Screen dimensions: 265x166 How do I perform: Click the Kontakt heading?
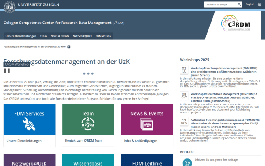pos(187,152)
